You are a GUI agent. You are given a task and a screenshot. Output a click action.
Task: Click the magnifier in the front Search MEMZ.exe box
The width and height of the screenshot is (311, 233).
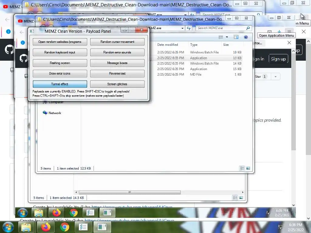pos(248,28)
